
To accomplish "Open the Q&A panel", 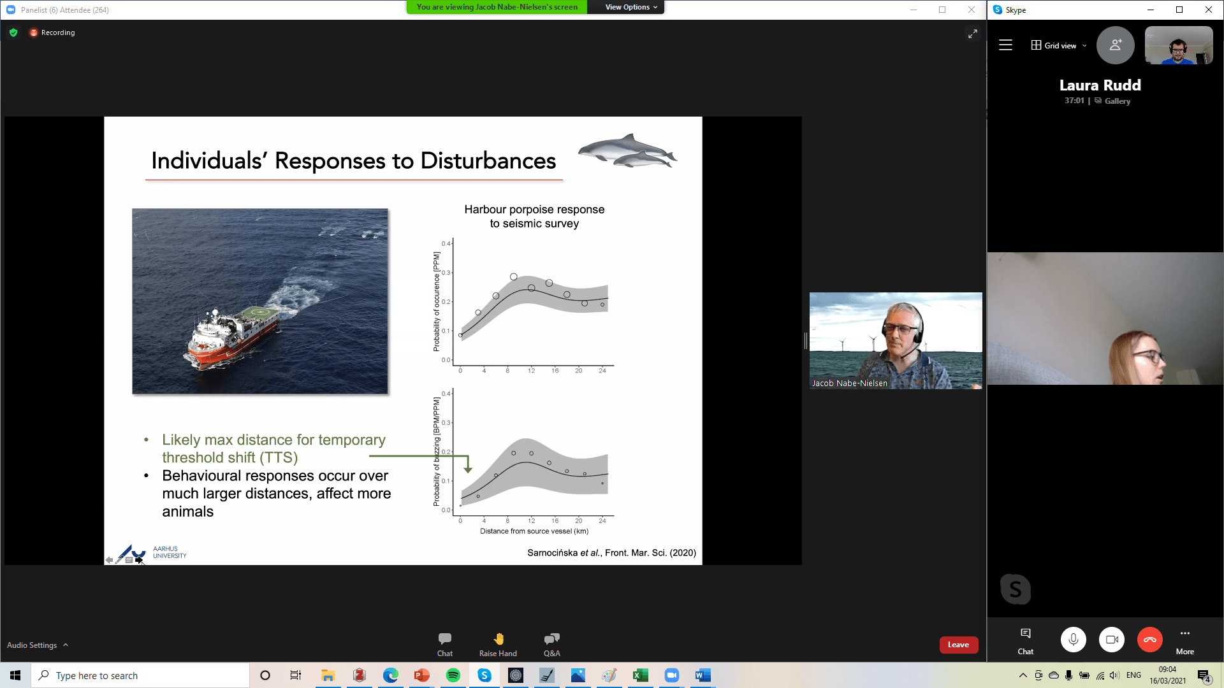I will click(552, 643).
